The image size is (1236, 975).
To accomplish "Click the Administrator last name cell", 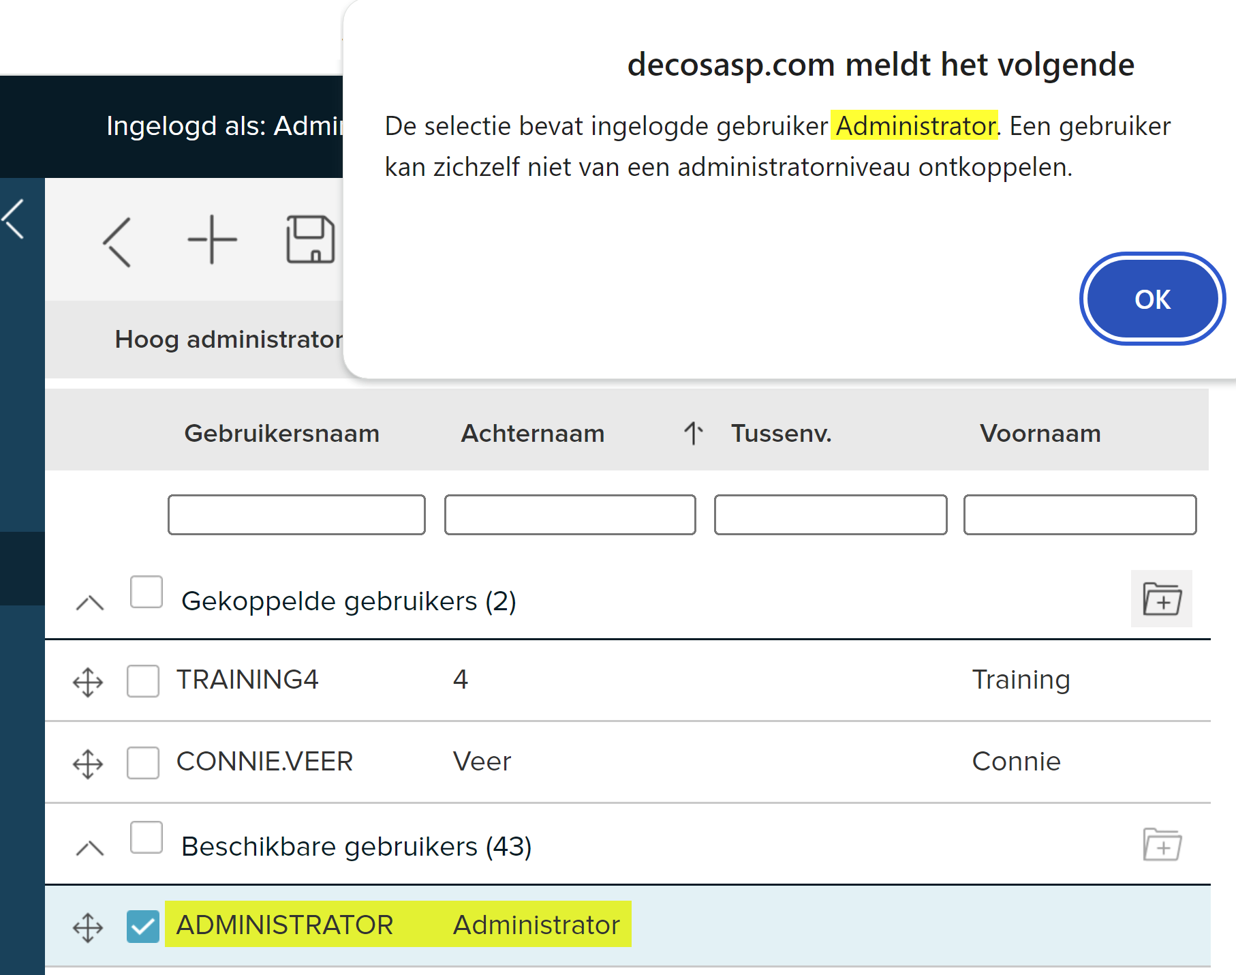I will [x=536, y=925].
